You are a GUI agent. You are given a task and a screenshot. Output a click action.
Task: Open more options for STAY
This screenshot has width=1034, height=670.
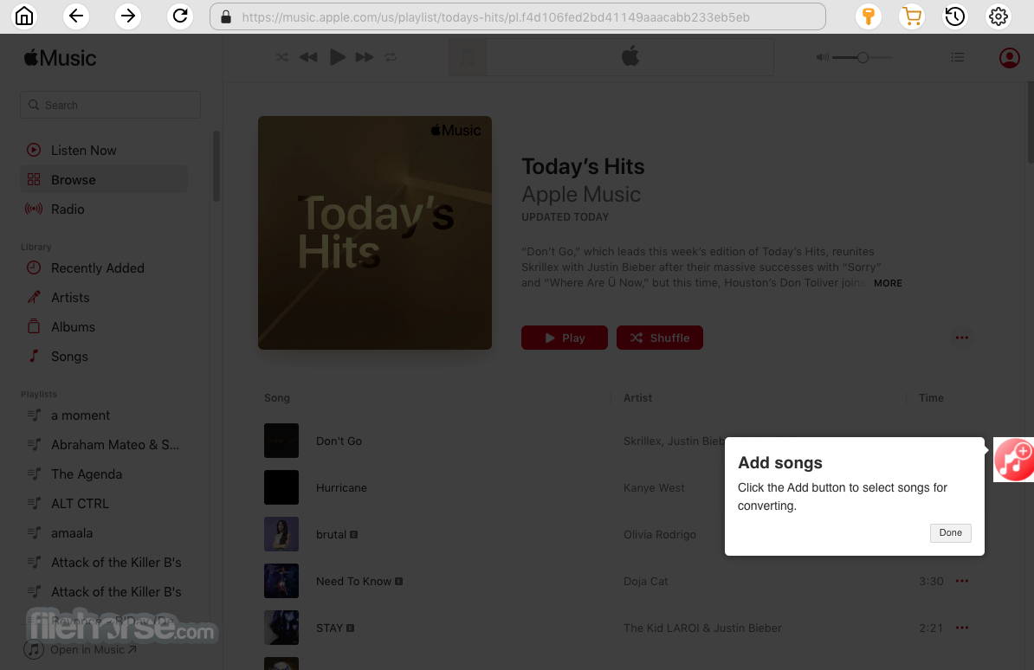click(x=962, y=628)
